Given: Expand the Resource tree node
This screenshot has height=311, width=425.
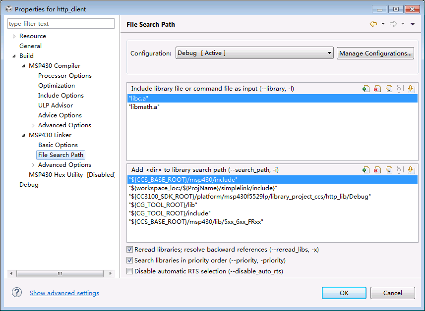Looking at the screenshot, I should point(14,36).
